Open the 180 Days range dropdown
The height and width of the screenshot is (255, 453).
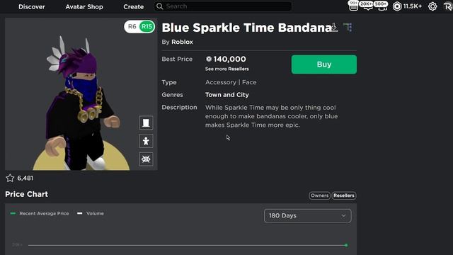point(308,215)
